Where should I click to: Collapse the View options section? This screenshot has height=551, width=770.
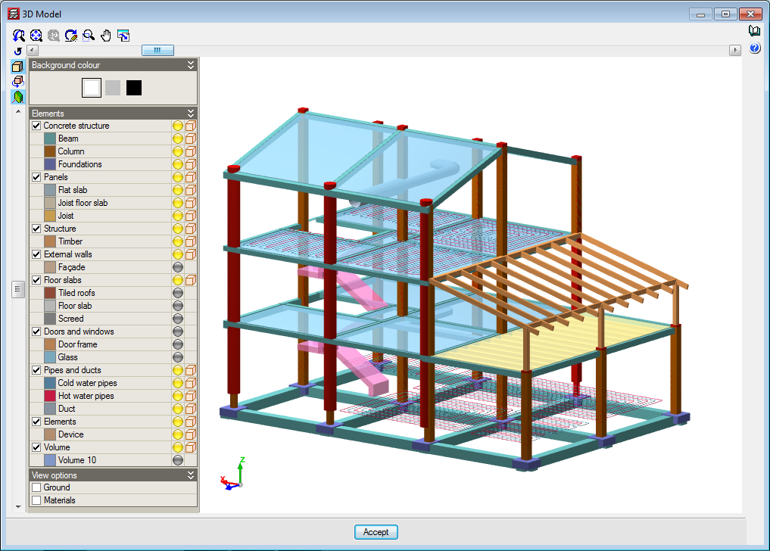tap(191, 475)
